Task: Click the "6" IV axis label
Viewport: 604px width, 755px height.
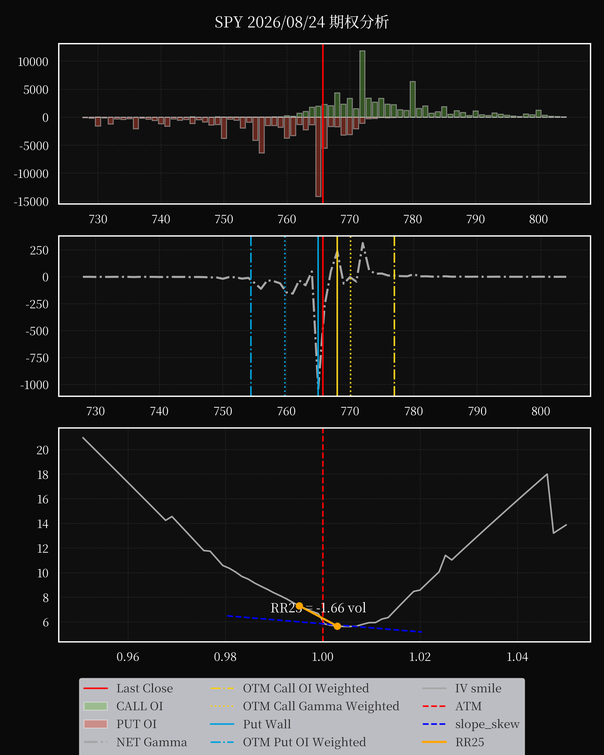Action: point(46,622)
